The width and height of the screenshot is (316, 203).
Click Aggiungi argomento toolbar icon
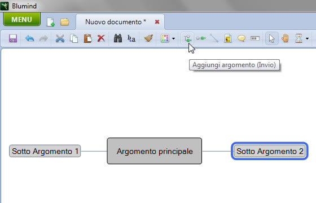[187, 38]
